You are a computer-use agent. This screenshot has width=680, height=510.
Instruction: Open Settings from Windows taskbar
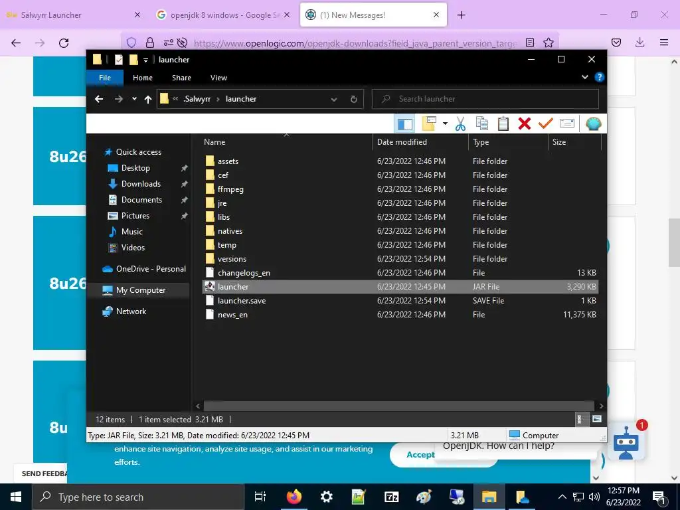click(326, 497)
